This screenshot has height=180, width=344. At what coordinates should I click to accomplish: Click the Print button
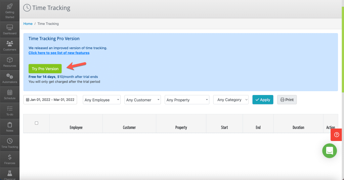287,100
